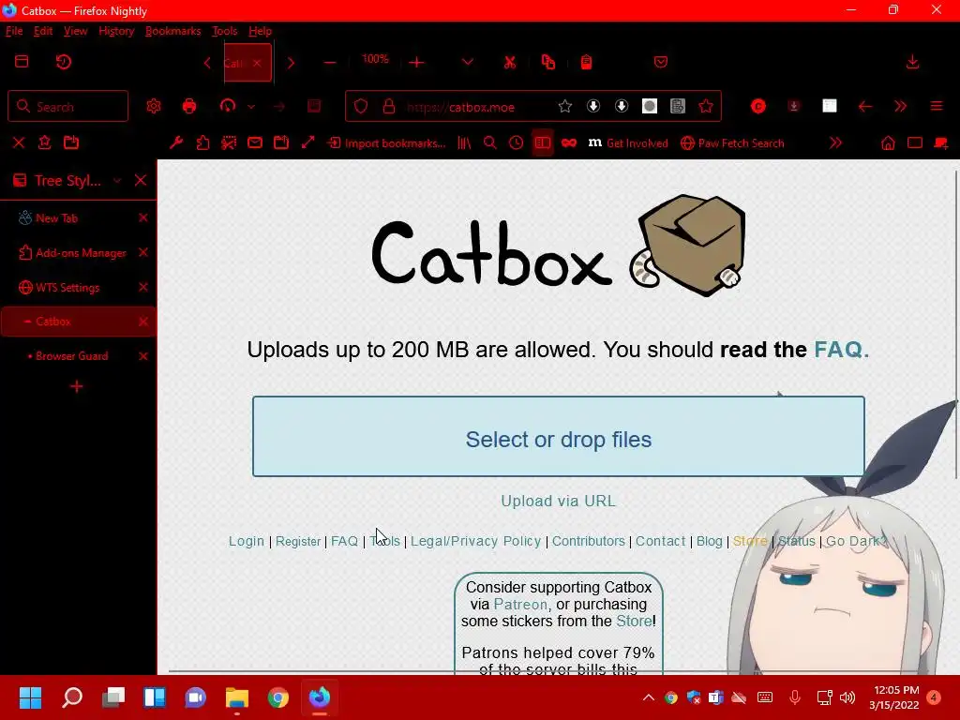Click the puzzle piece add-ons icon

202,143
